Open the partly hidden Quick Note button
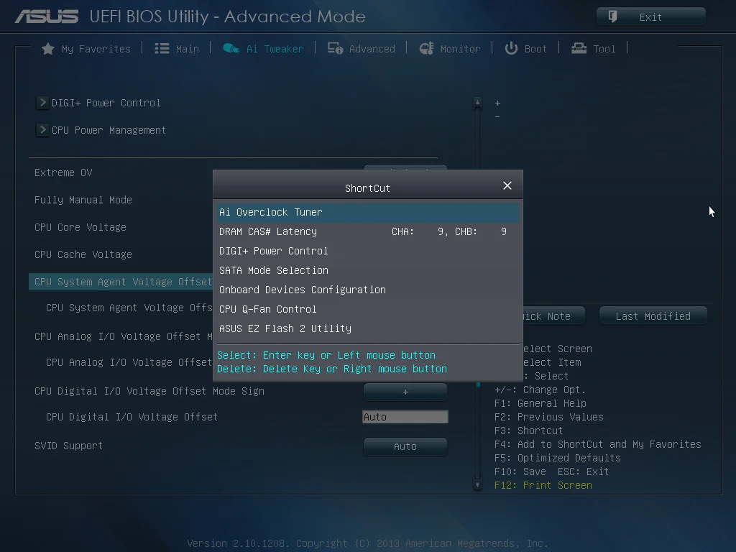Viewport: 736px width, 552px height. [554, 316]
